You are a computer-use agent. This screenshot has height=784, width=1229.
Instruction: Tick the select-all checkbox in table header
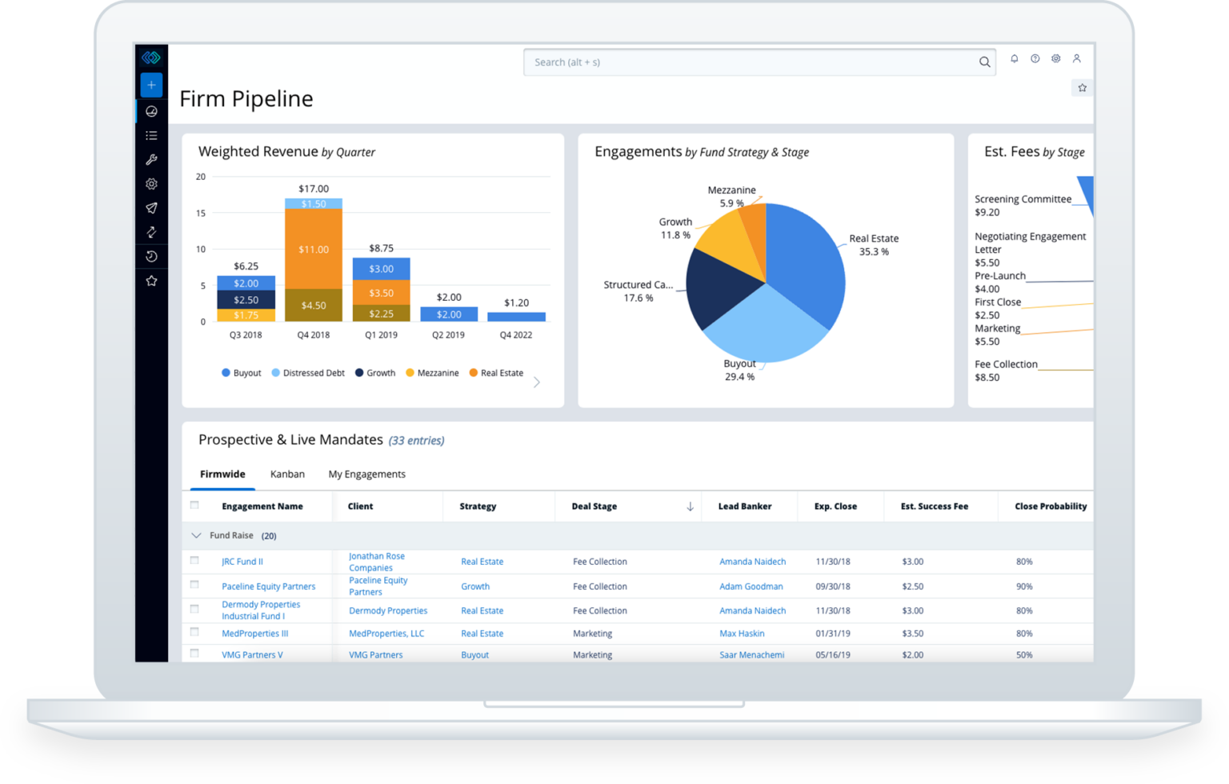pyautogui.click(x=194, y=506)
